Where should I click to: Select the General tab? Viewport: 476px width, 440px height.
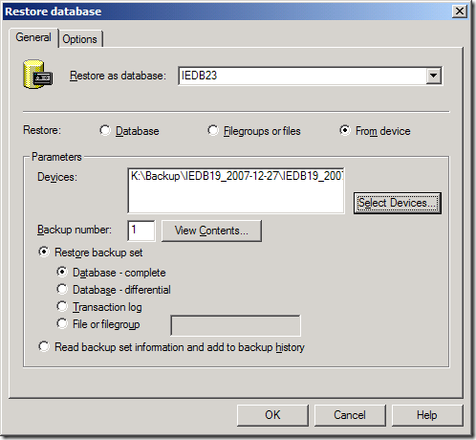click(33, 37)
